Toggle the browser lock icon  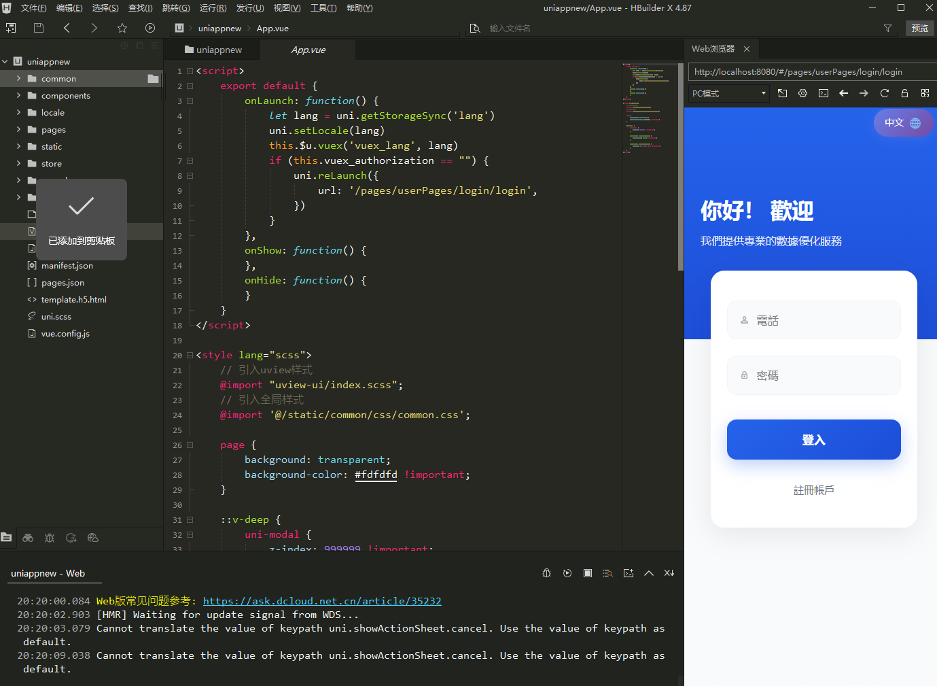904,93
